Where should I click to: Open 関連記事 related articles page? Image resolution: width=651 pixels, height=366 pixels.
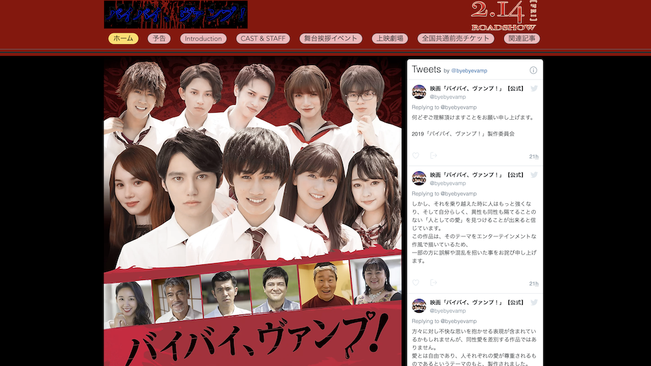tap(522, 38)
